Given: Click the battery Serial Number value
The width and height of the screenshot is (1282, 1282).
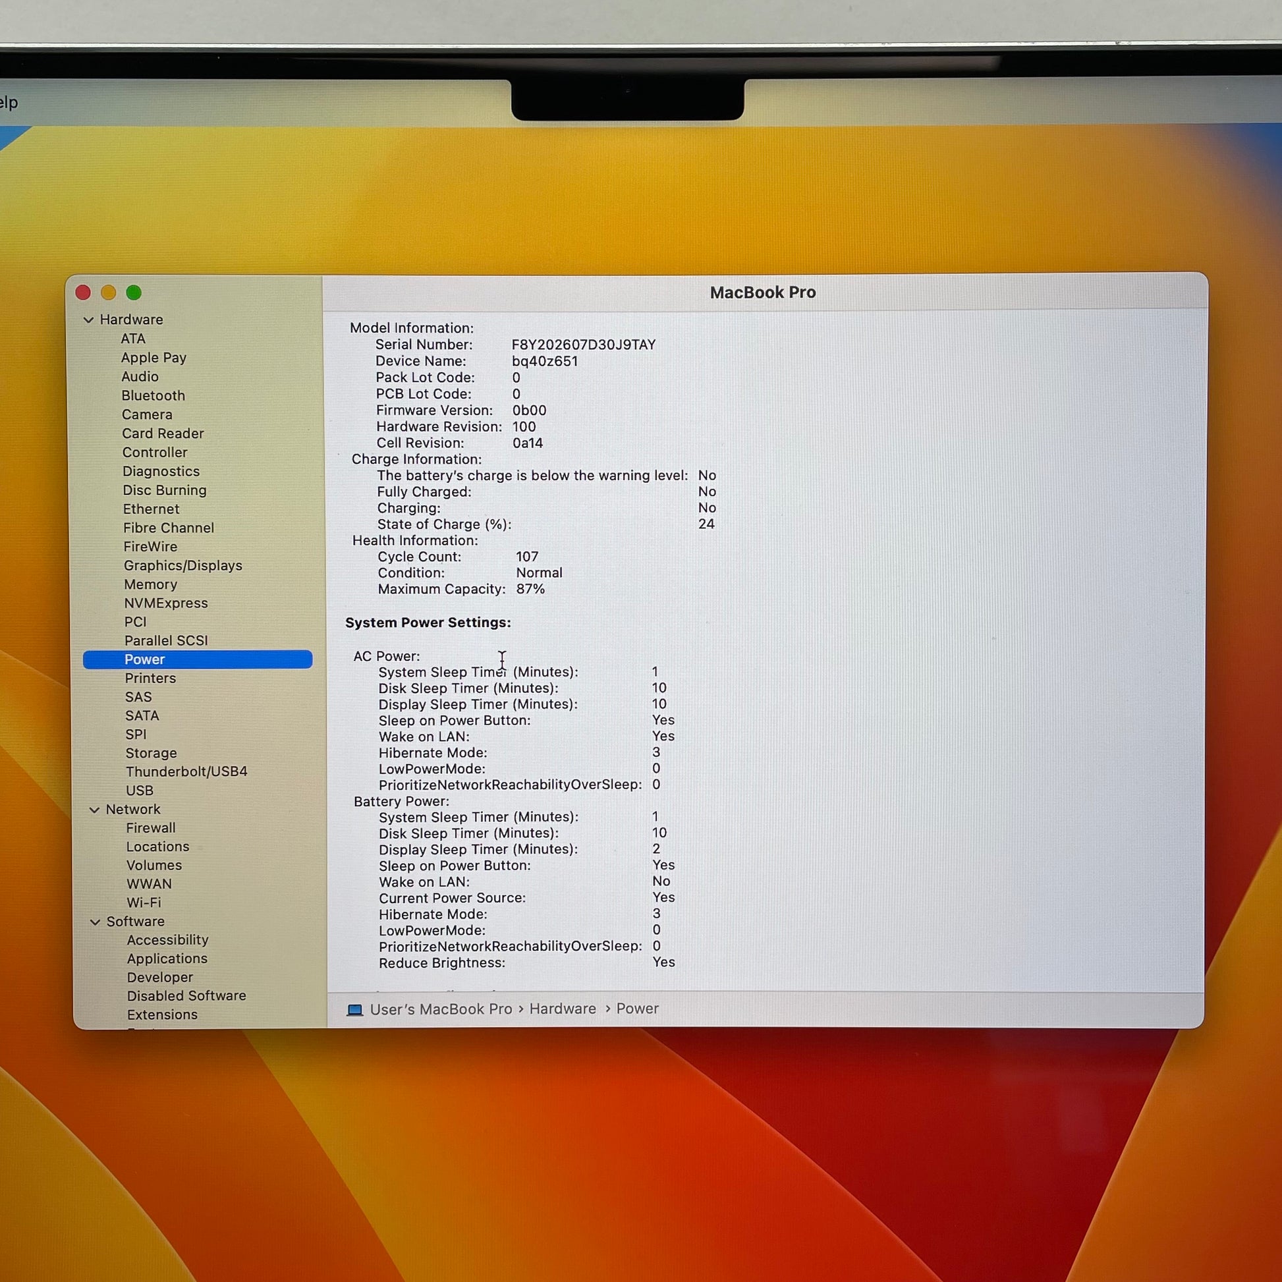Looking at the screenshot, I should (x=584, y=345).
